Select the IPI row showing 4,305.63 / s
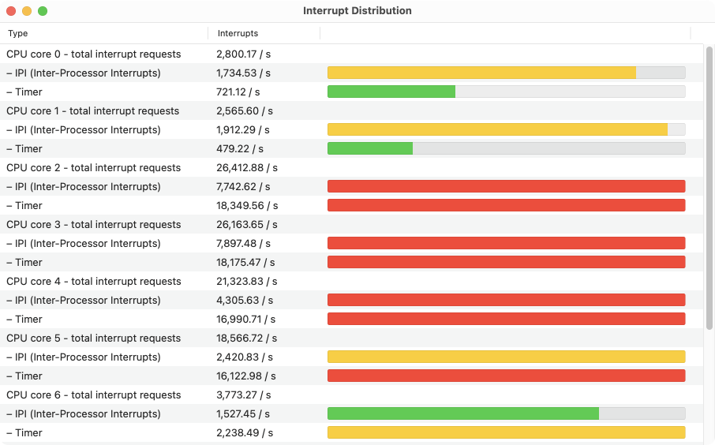This screenshot has height=445, width=715. click(351, 300)
